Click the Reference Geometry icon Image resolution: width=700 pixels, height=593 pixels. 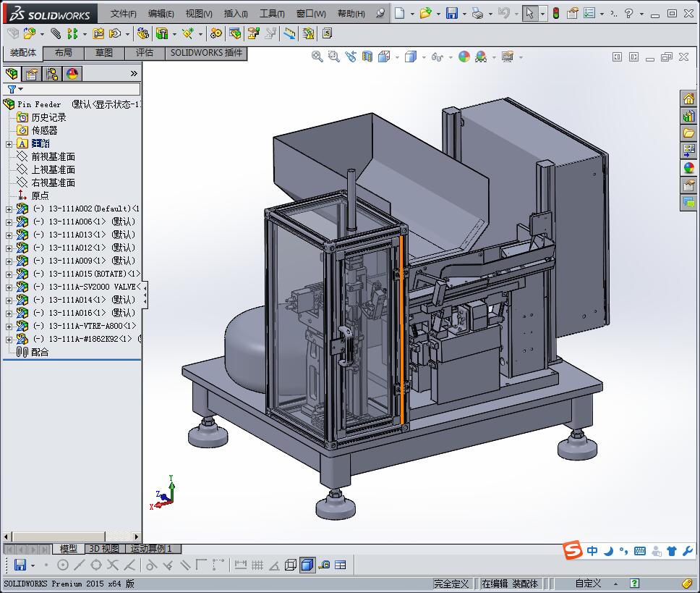click(x=188, y=33)
